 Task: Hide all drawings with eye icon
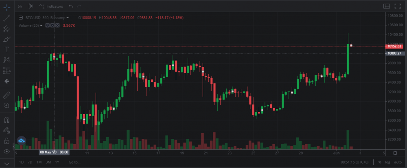[7, 151]
